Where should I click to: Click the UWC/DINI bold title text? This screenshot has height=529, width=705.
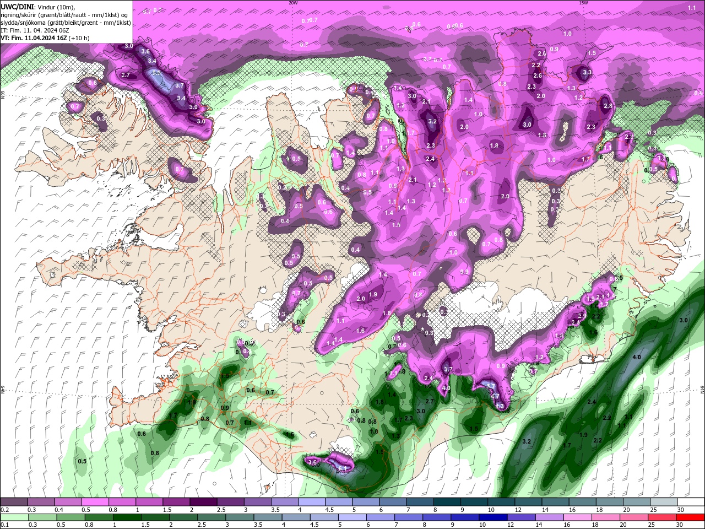point(18,6)
